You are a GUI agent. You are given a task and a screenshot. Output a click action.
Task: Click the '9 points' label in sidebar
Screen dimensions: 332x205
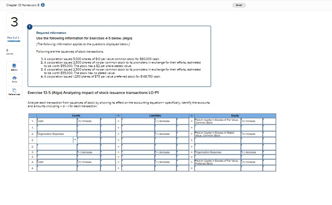[x=10, y=52]
